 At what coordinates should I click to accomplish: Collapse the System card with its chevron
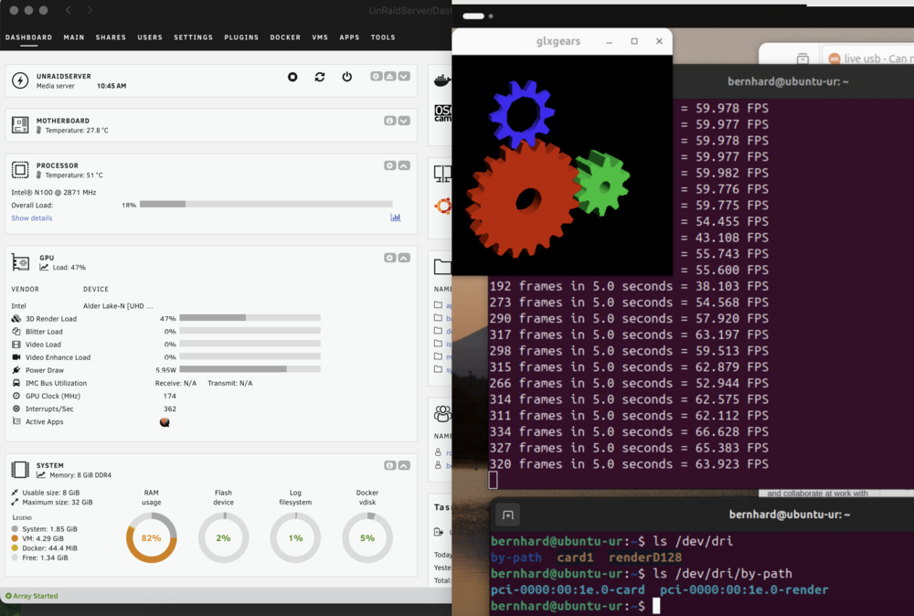click(x=404, y=465)
